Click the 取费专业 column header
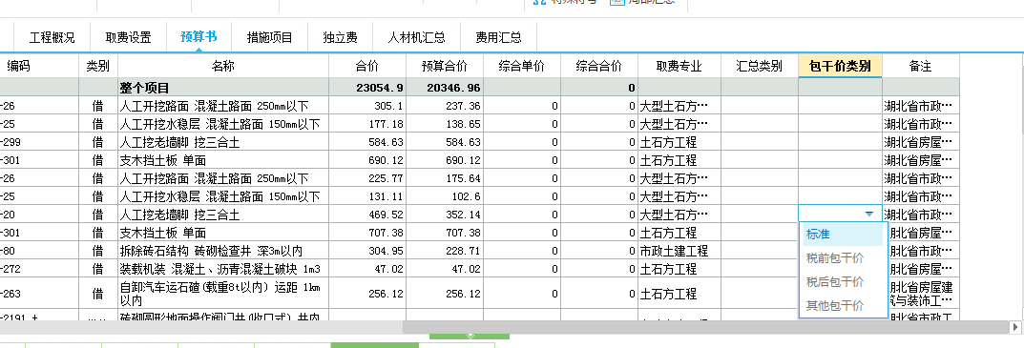This screenshot has width=1024, height=348. click(x=679, y=66)
